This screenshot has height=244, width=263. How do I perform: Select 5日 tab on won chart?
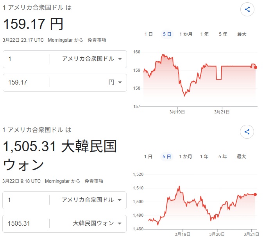click(167, 157)
